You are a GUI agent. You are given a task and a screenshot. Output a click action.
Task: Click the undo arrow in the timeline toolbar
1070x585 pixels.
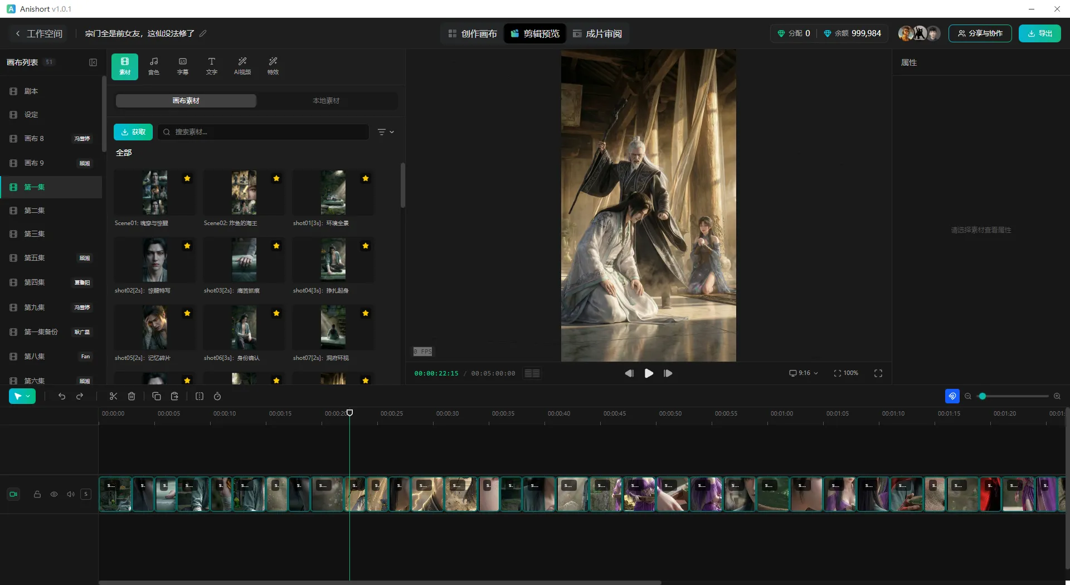tap(62, 396)
